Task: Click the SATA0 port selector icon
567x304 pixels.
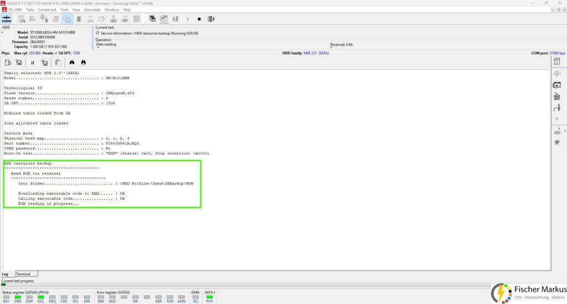Action: coord(7,19)
